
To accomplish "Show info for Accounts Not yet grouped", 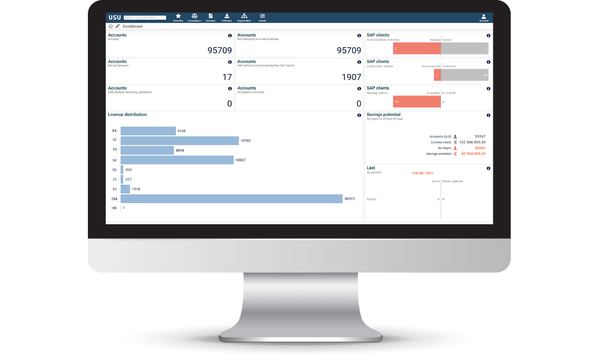I will pyautogui.click(x=230, y=62).
